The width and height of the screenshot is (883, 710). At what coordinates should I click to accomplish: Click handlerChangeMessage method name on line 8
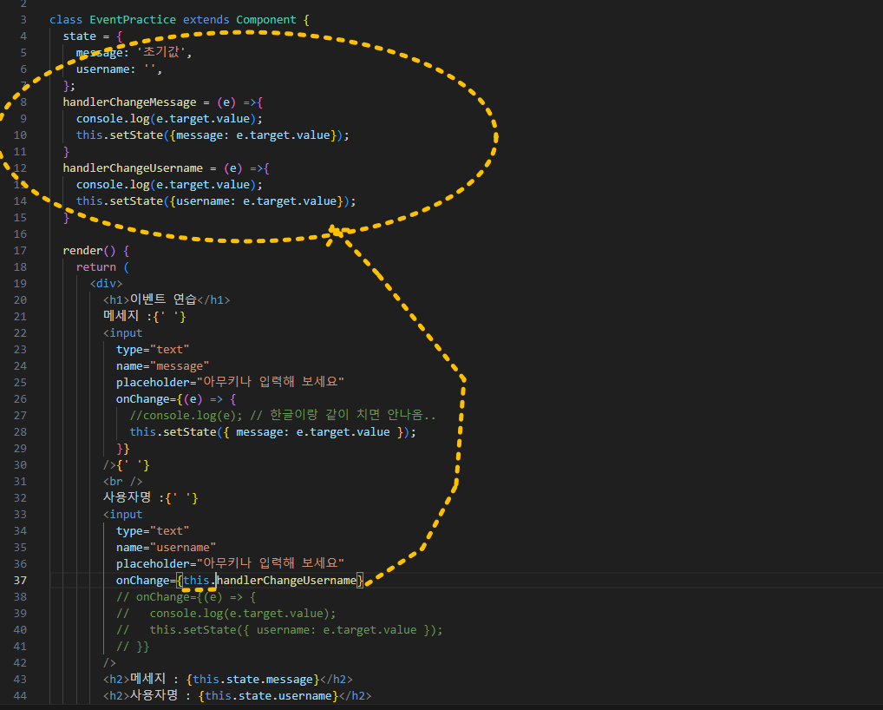click(x=129, y=102)
